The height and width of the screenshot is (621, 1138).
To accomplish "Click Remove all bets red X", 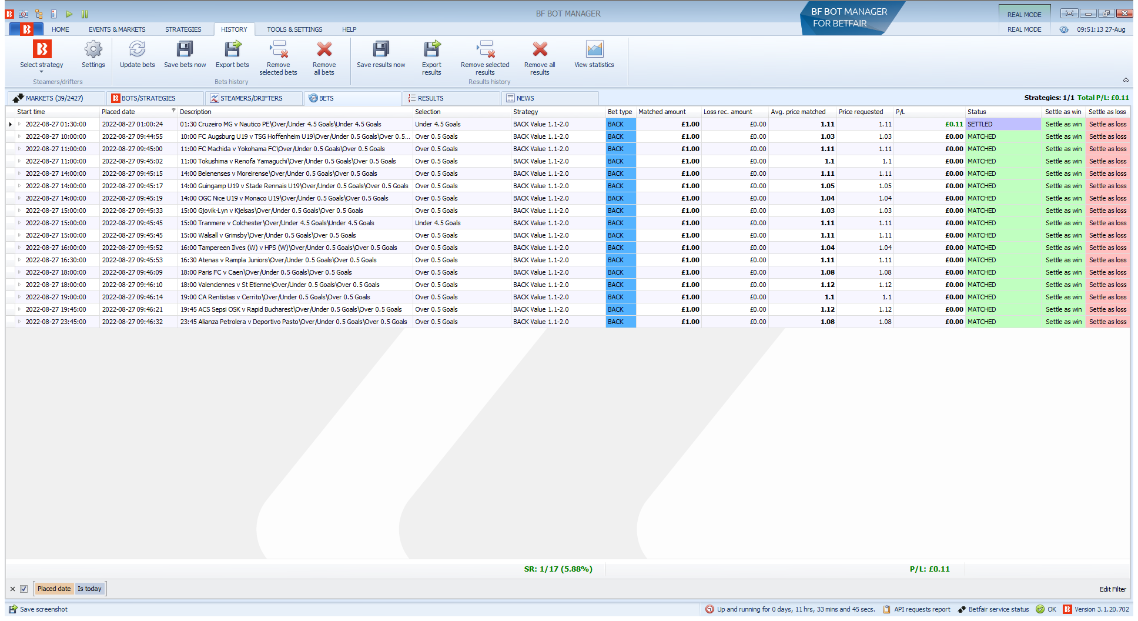I will pyautogui.click(x=324, y=49).
